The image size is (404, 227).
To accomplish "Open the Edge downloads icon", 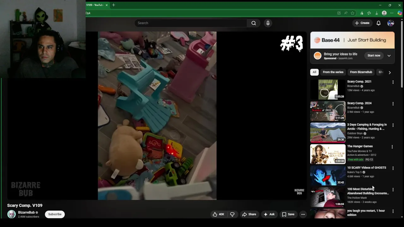I will (377, 13).
